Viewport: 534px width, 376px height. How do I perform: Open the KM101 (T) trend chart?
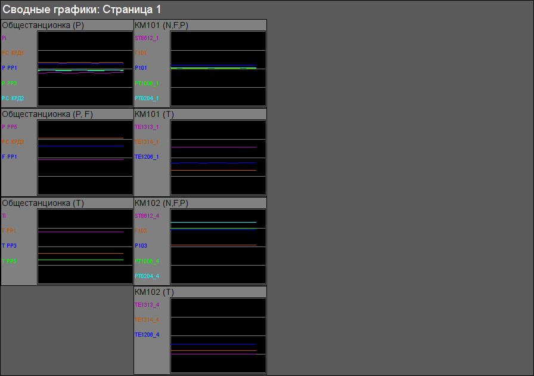tap(218, 157)
